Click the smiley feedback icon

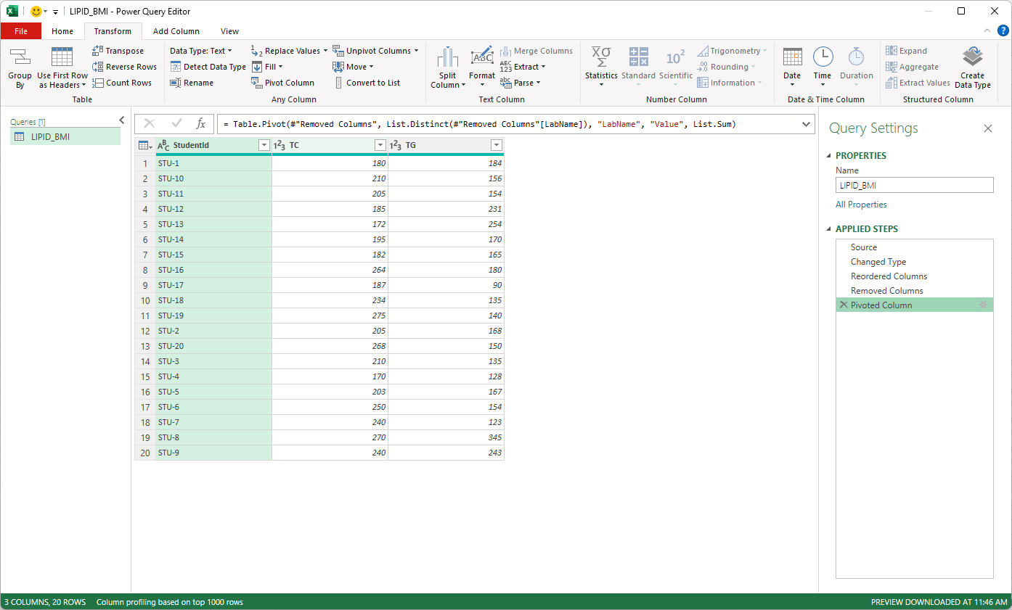coord(36,11)
